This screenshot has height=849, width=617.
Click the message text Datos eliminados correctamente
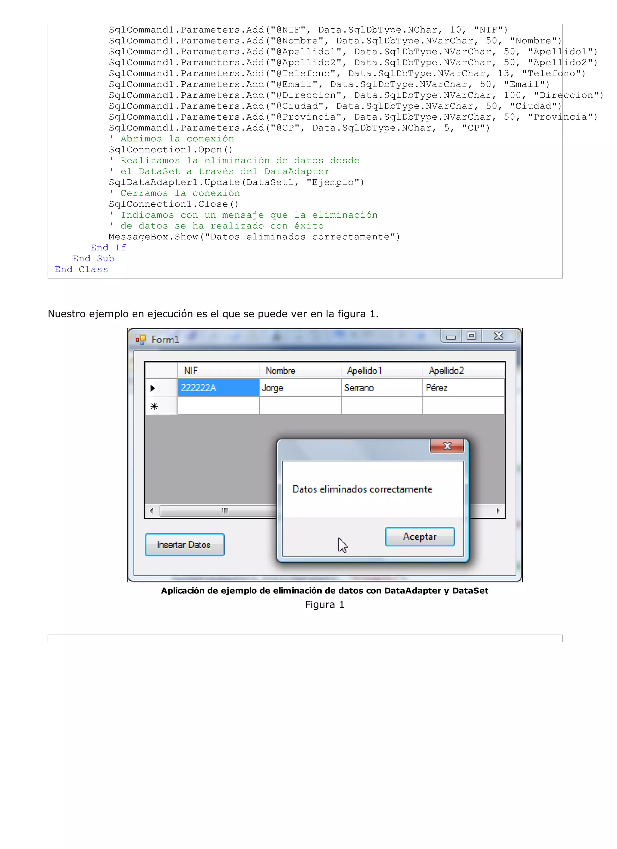[362, 489]
